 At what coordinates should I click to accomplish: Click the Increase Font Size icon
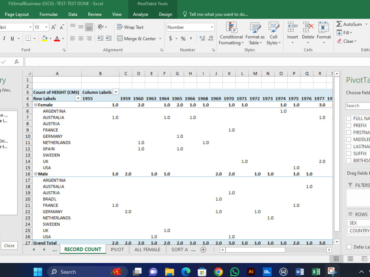54,27
